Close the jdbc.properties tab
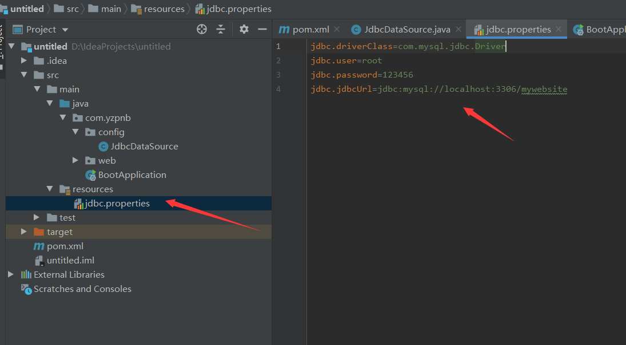 [x=559, y=29]
